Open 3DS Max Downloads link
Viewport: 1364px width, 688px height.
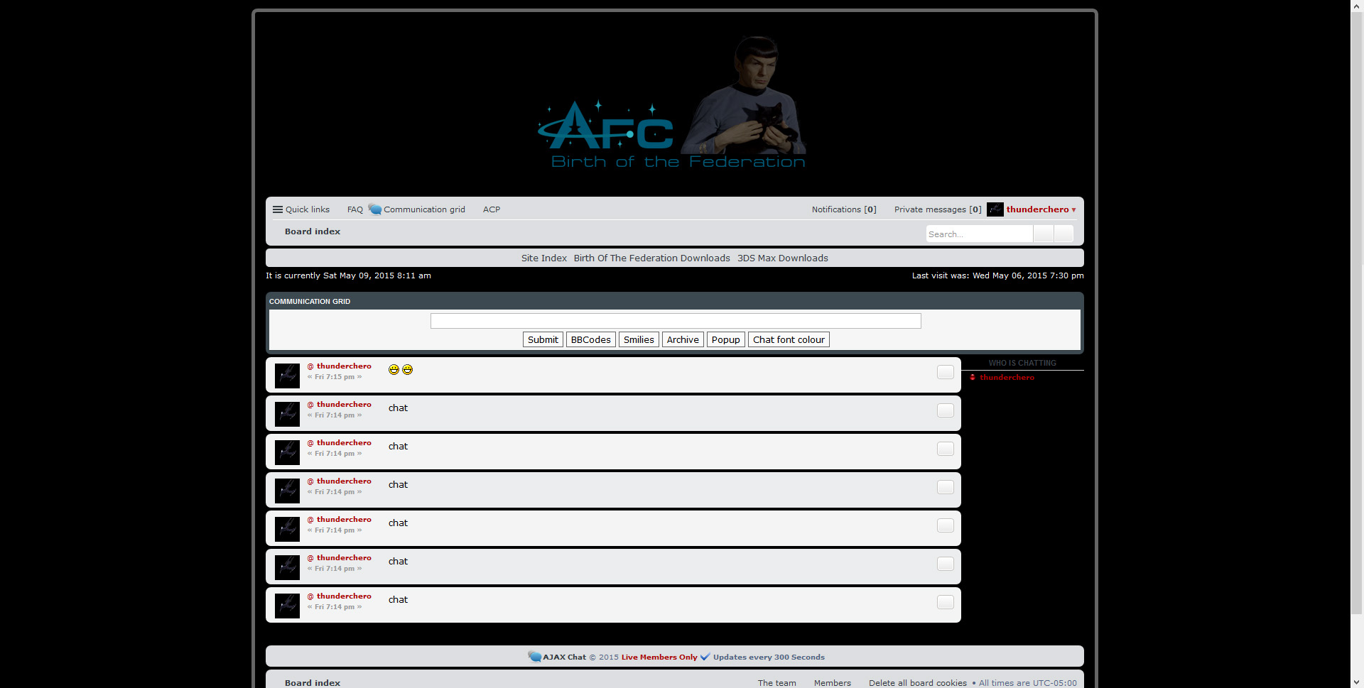[x=782, y=258]
